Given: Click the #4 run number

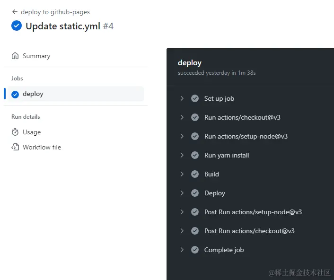Looking at the screenshot, I should (108, 26).
